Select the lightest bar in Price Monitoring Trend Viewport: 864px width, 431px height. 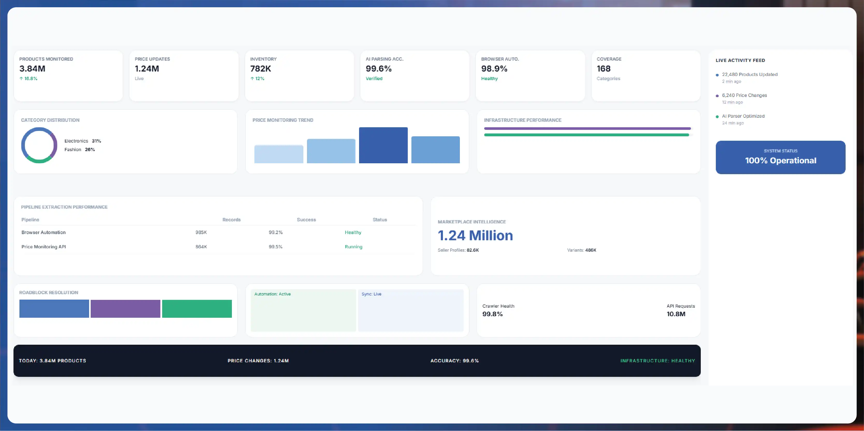(x=279, y=154)
